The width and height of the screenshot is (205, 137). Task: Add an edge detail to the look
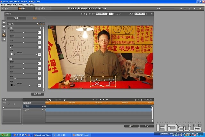[x=41, y=24]
